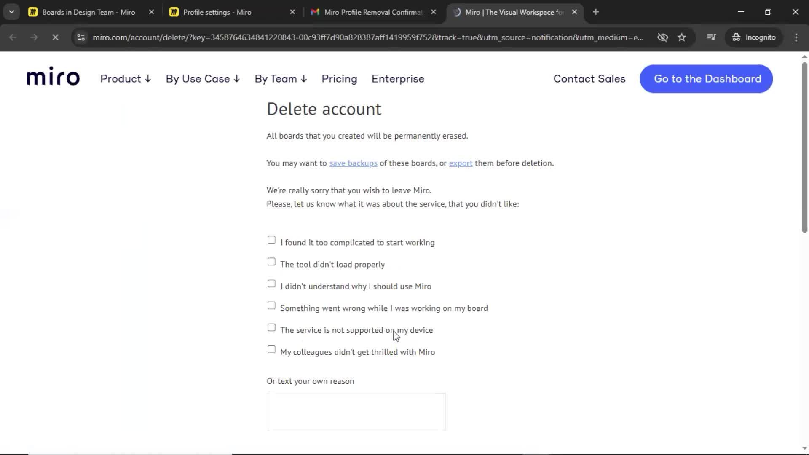Check 'My colleagues didn't get thrilled with Miro'
Viewport: 809px width, 455px height.
(x=271, y=349)
